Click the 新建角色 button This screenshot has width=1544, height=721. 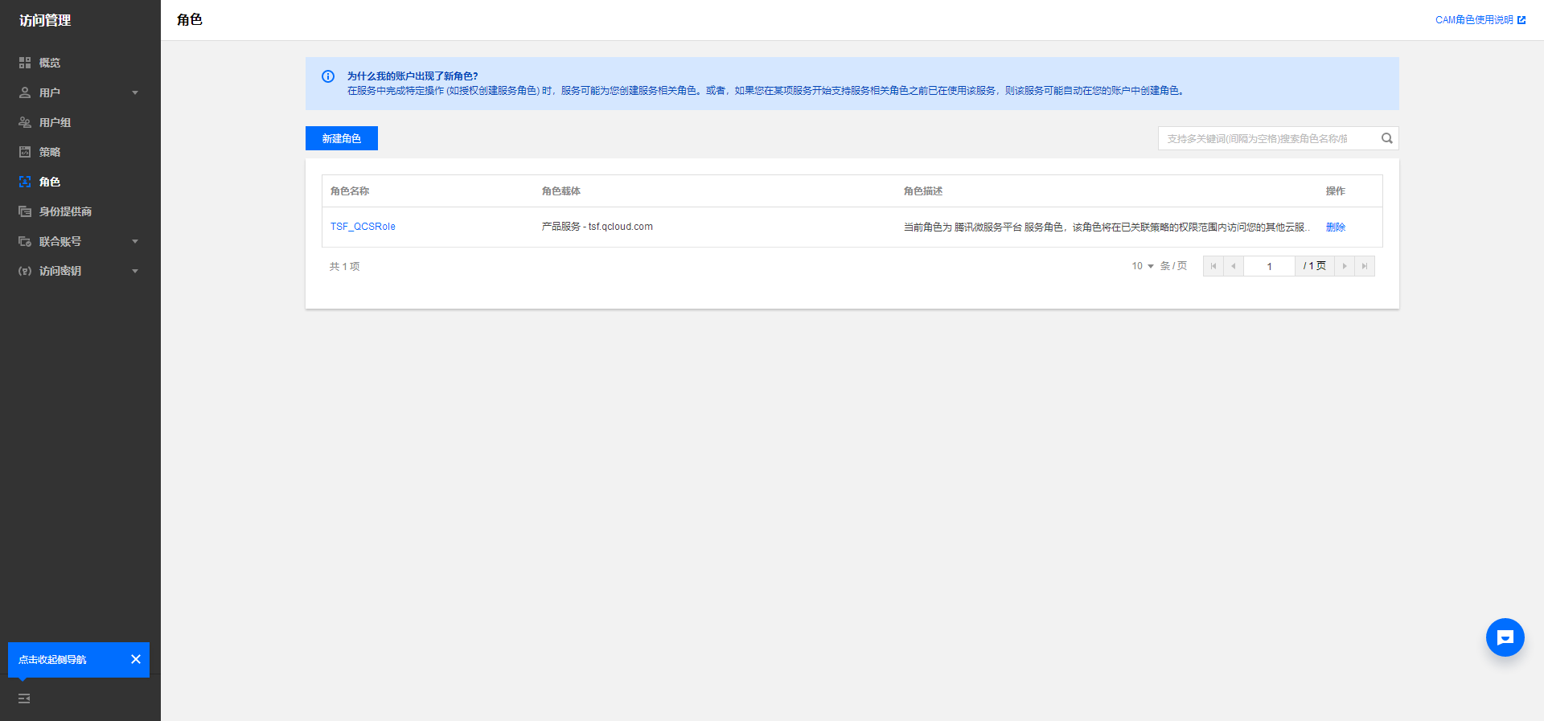342,138
